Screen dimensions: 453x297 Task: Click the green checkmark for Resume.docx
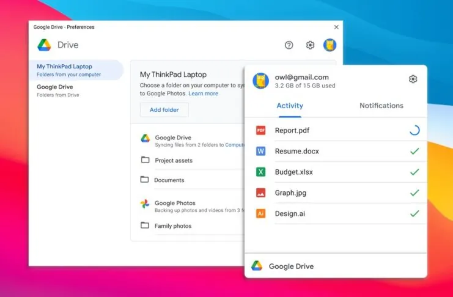(414, 151)
